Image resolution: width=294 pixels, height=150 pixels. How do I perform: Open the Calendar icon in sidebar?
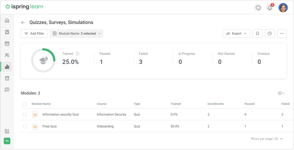7,44
